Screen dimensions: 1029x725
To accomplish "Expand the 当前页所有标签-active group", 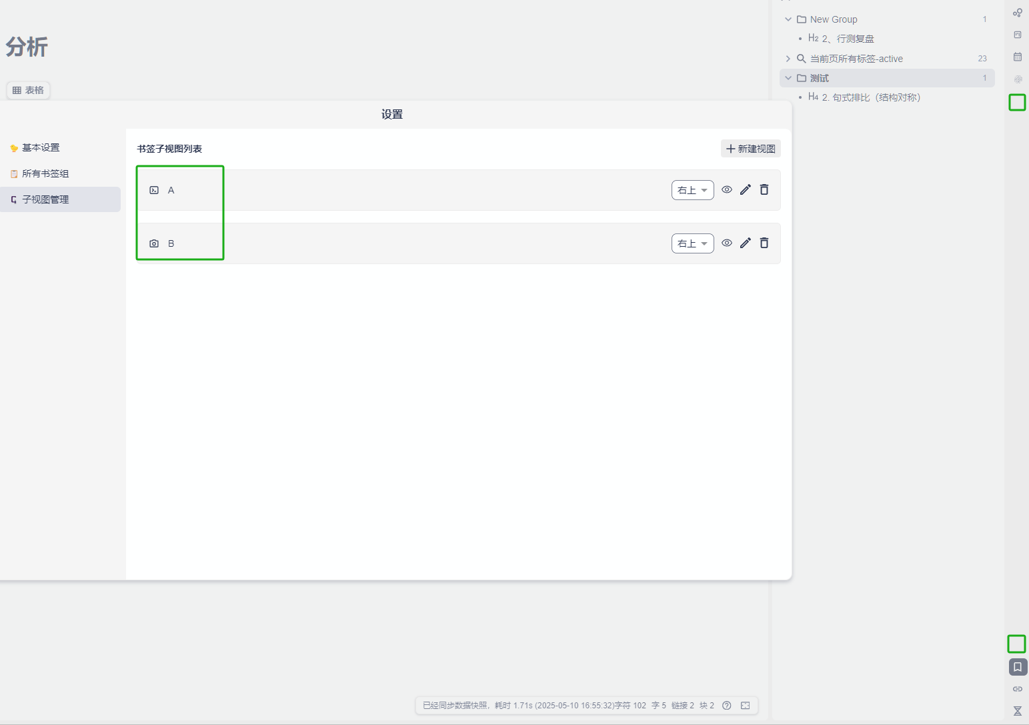I will (x=788, y=59).
